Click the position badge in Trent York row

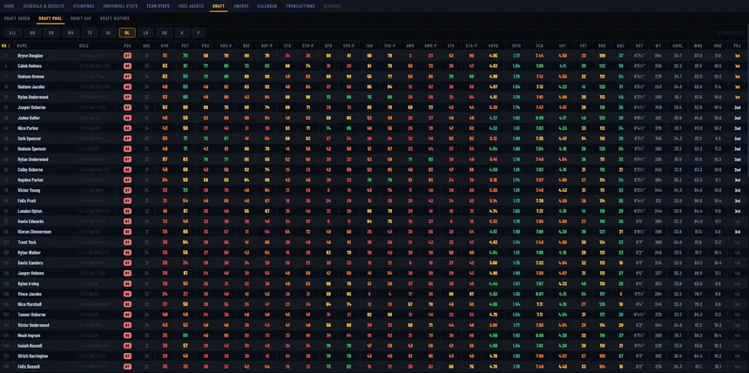pyautogui.click(x=127, y=242)
